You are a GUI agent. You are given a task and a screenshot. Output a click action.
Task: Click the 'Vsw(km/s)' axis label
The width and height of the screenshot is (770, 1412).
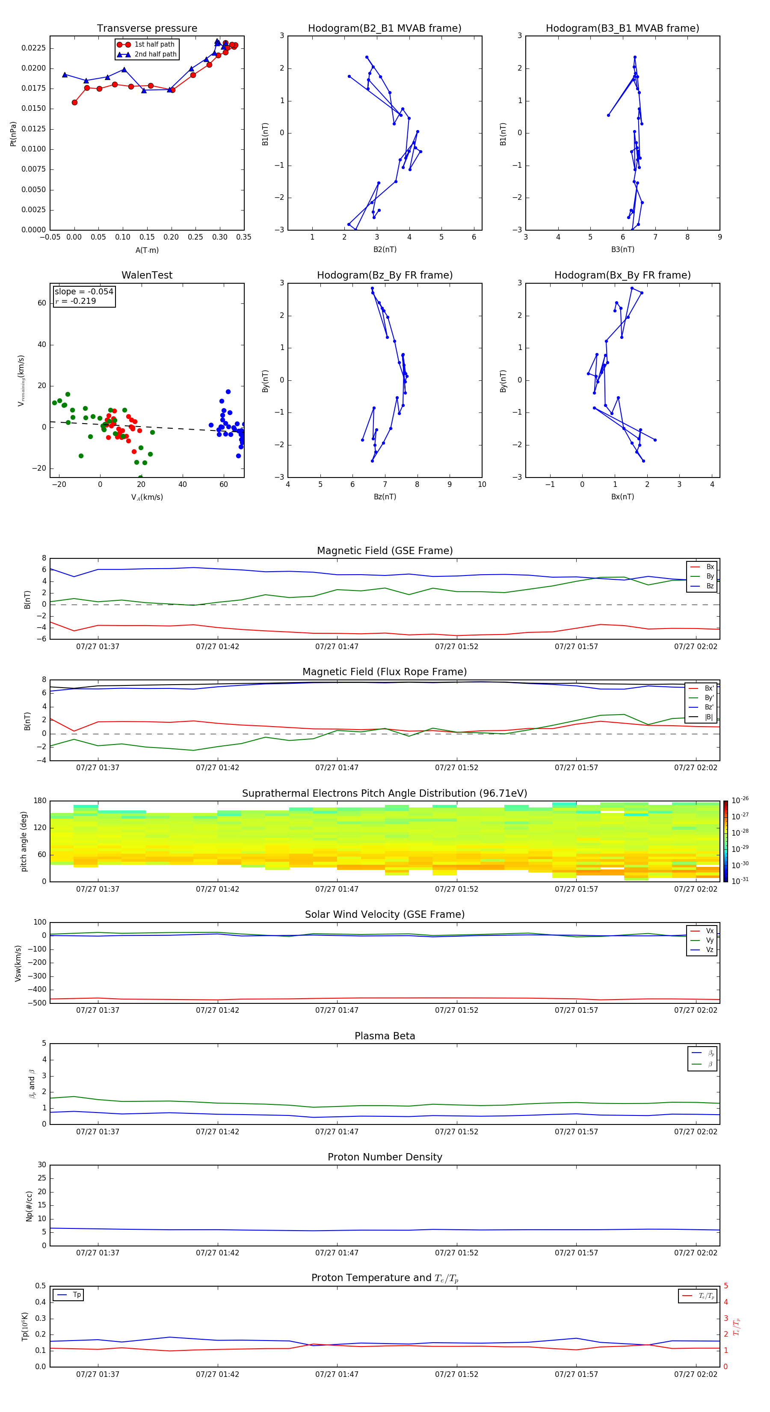[x=18, y=963]
